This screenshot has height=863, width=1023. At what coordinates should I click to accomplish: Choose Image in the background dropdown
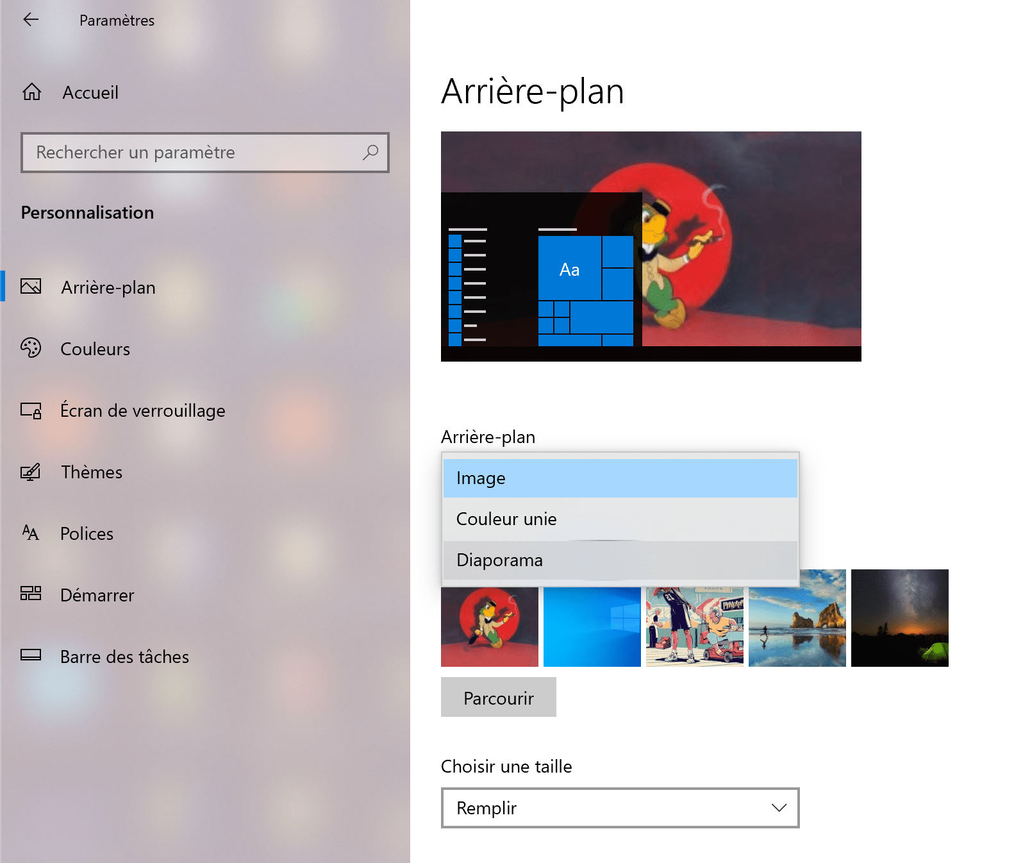(620, 478)
